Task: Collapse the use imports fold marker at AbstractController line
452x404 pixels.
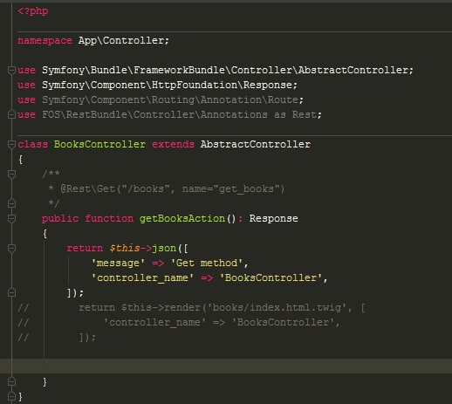Action: click(11, 70)
